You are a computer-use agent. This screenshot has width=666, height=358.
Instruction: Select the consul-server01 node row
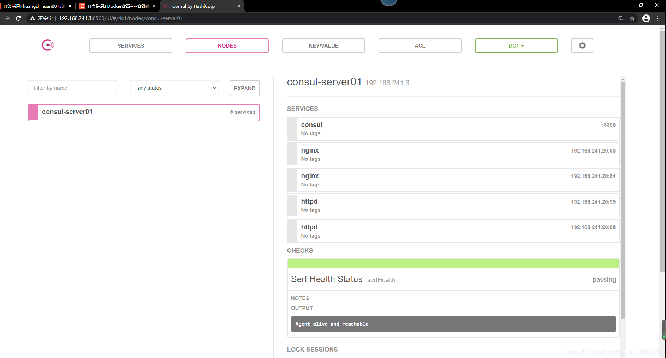[x=144, y=112]
